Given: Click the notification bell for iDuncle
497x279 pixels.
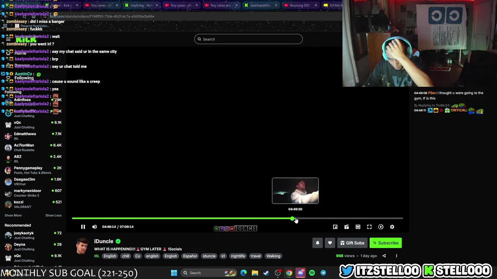Looking at the screenshot, I should (x=317, y=243).
